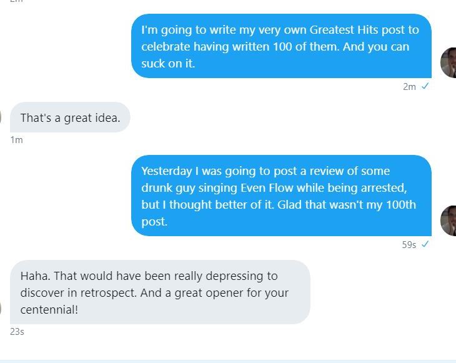Click the sender avatar beside the Greatest Hits message

coord(449,62)
